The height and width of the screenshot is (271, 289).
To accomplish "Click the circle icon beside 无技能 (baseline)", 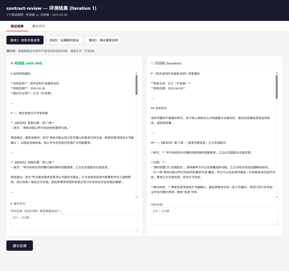I will pyautogui.click(x=152, y=63).
